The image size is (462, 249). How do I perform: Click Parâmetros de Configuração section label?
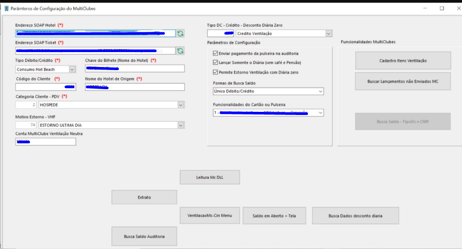(234, 43)
